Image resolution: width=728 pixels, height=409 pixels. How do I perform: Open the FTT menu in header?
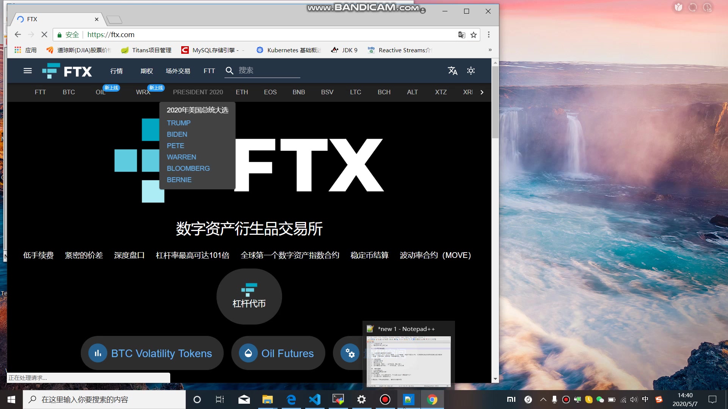(209, 71)
